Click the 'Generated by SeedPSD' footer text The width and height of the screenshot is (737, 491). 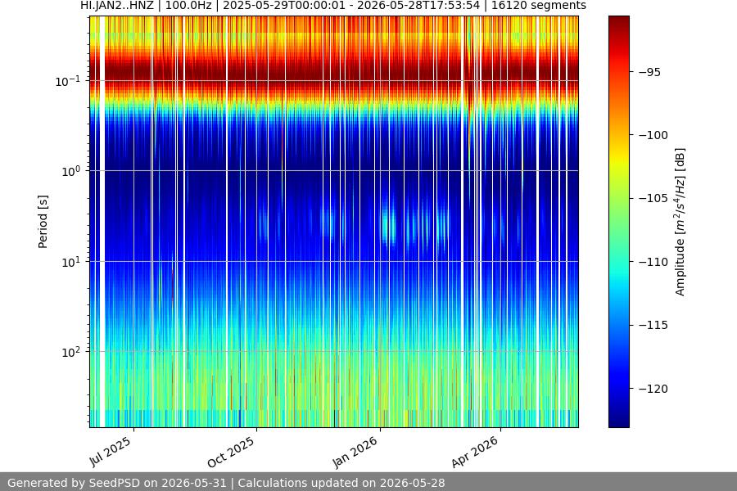coord(226,483)
